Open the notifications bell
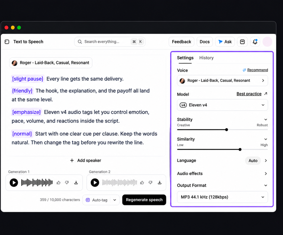Image resolution: width=283 pixels, height=235 pixels. pos(255,42)
